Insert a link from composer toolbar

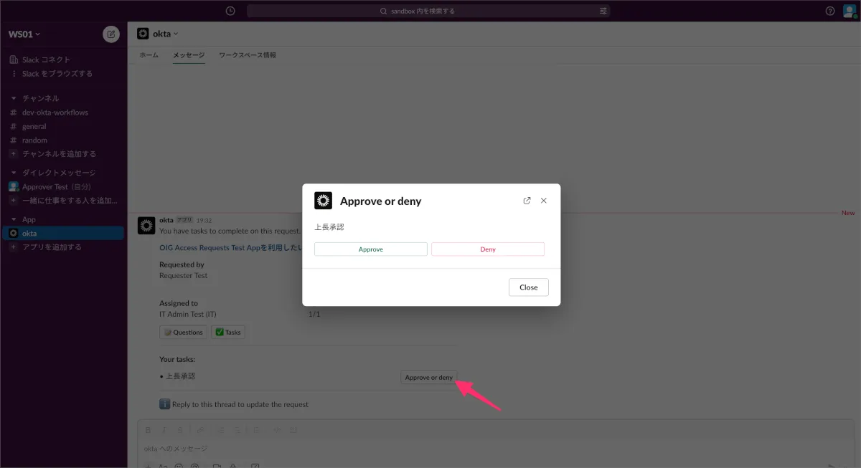point(200,430)
